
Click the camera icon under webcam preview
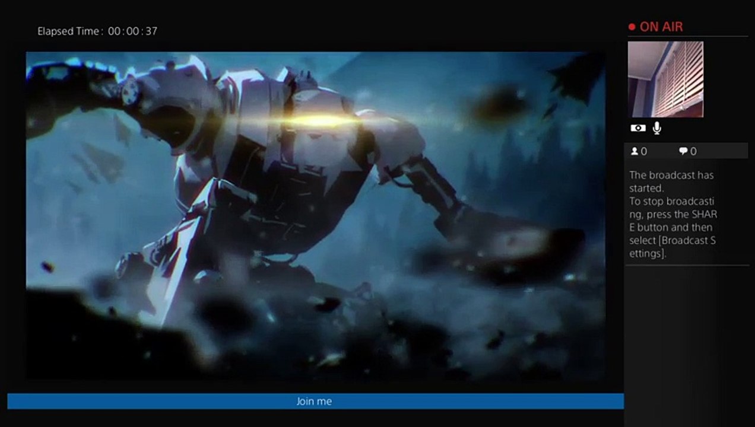pos(637,128)
